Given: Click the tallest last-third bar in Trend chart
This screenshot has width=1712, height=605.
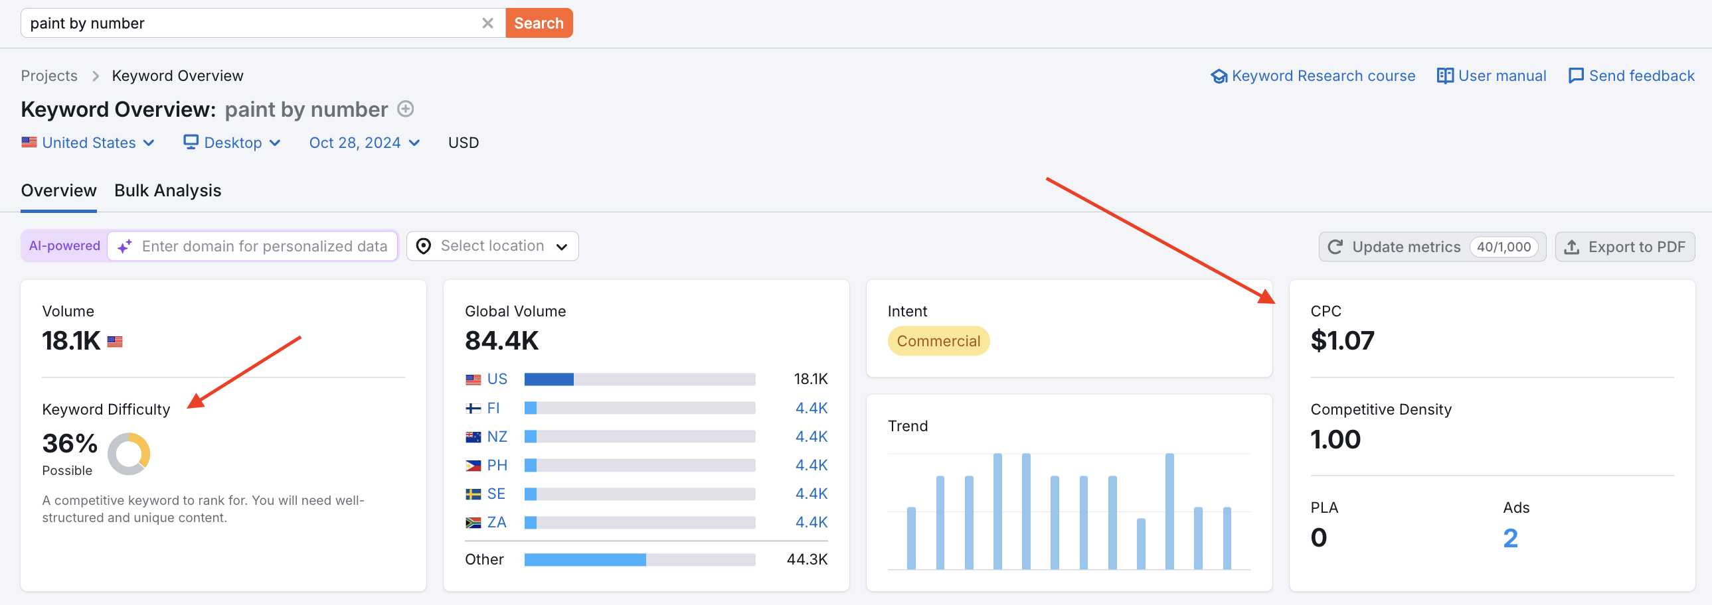Looking at the screenshot, I should tap(1169, 511).
